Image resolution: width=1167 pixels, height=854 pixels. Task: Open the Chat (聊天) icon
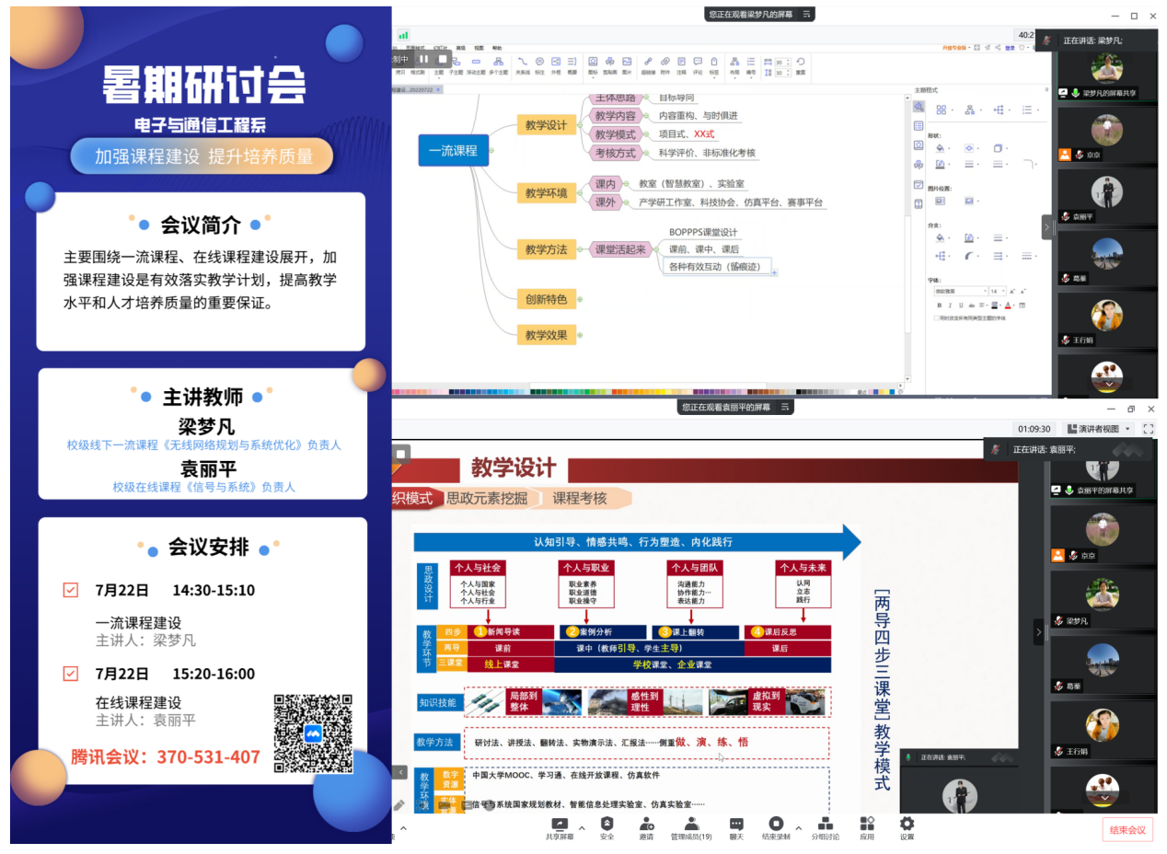(736, 825)
